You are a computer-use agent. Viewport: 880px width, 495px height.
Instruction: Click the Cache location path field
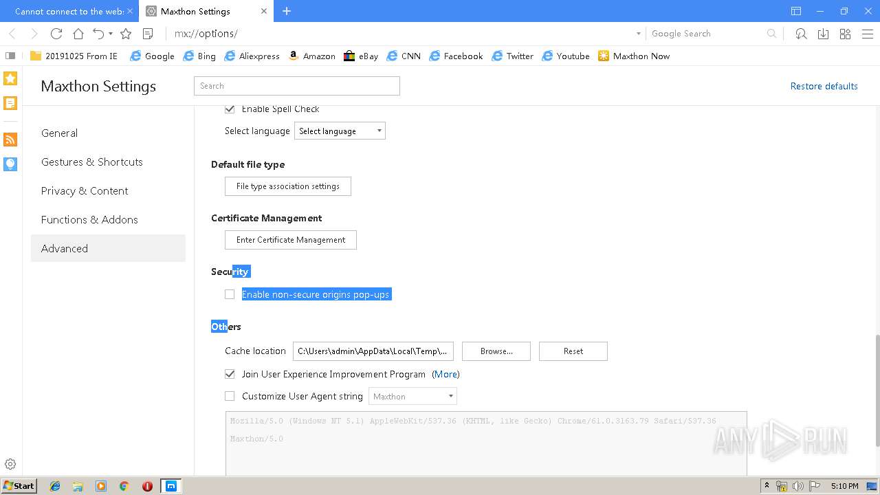click(373, 351)
